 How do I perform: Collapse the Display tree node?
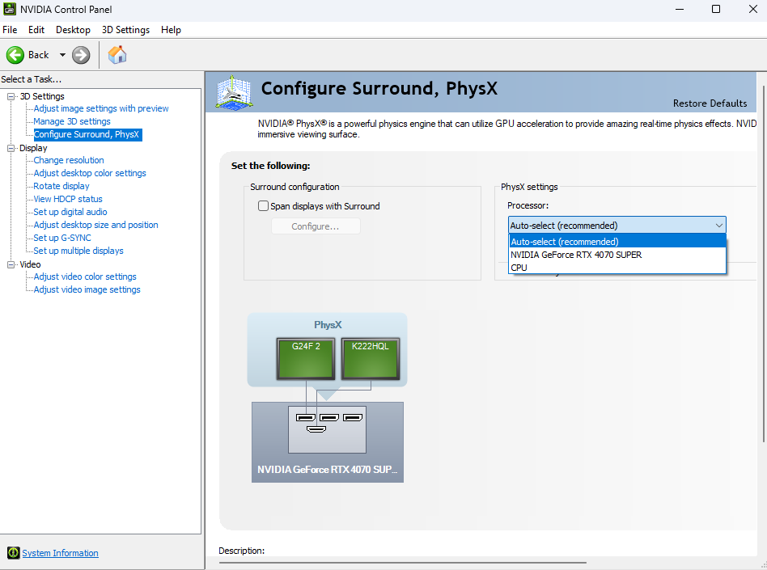click(11, 148)
